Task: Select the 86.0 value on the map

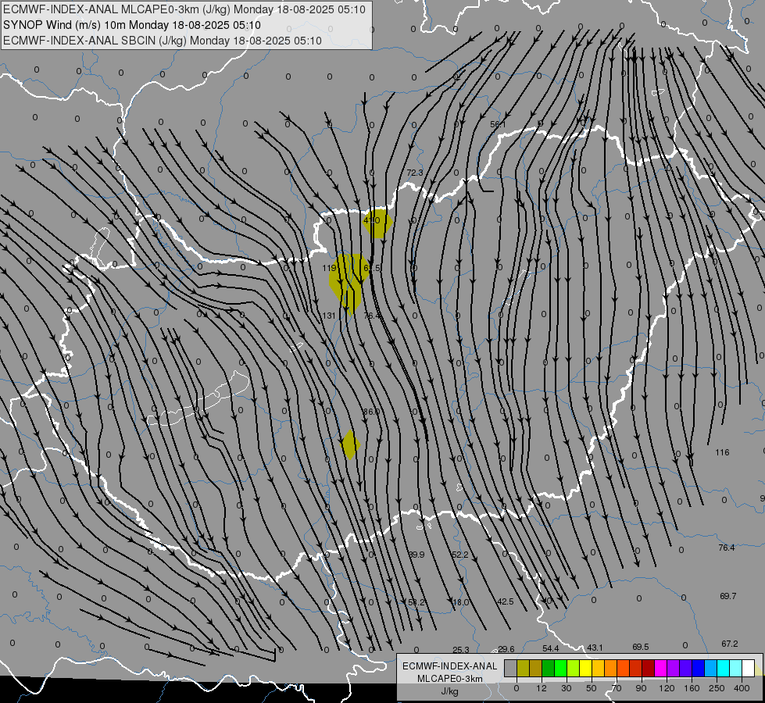Action: (371, 412)
